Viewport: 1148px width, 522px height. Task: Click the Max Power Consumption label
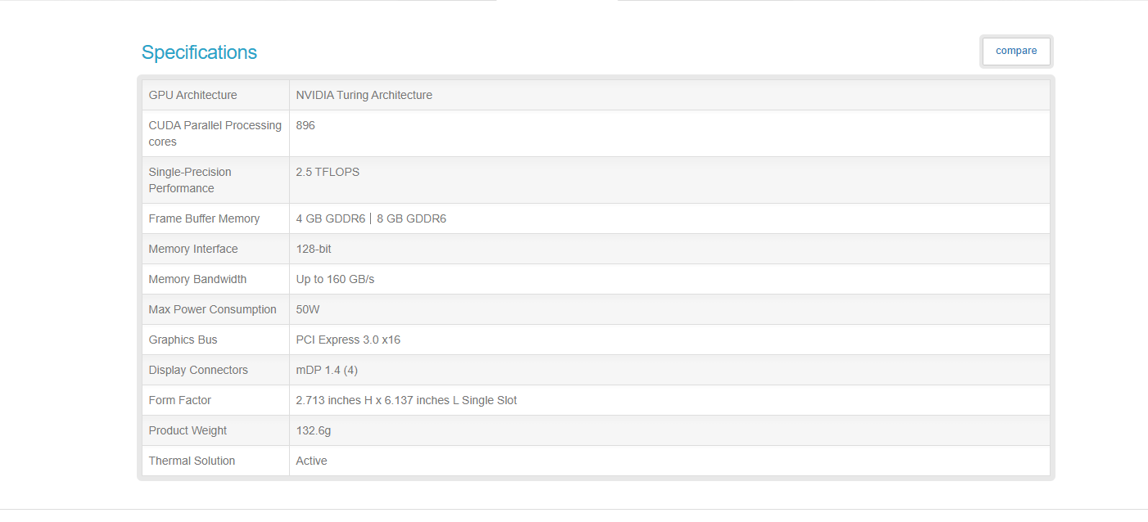[x=212, y=309]
